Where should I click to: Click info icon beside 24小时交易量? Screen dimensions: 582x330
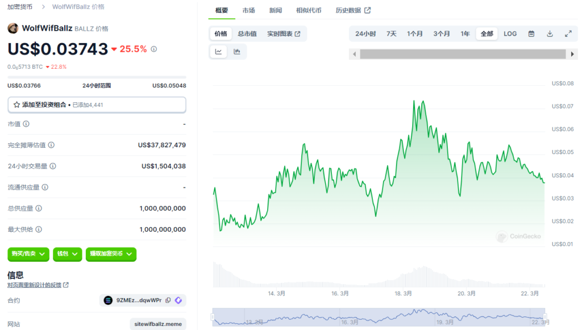click(x=53, y=166)
